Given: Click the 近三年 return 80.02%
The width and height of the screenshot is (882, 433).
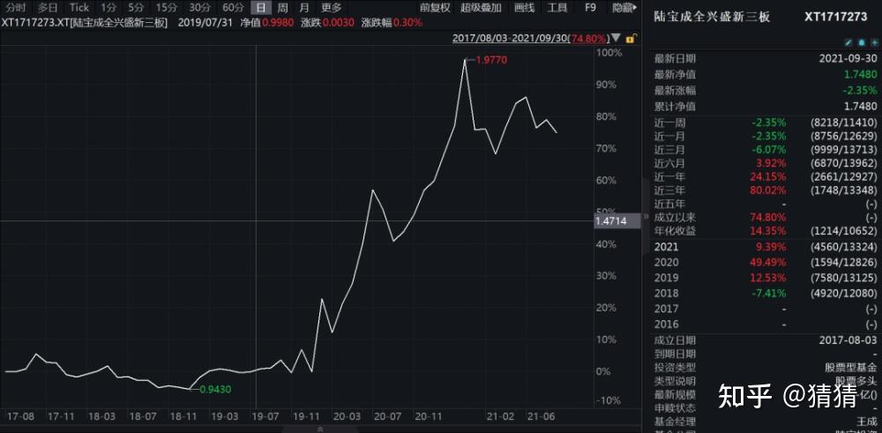Looking at the screenshot, I should tap(768, 190).
